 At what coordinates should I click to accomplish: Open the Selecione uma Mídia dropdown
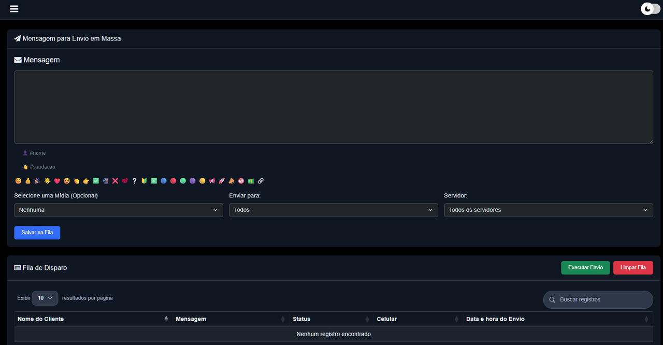119,210
